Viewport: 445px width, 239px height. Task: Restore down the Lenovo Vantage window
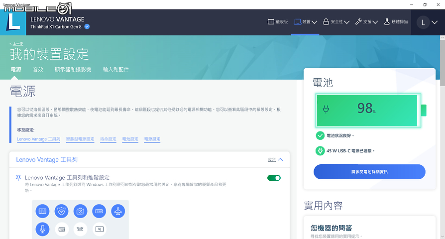tap(425, 4)
